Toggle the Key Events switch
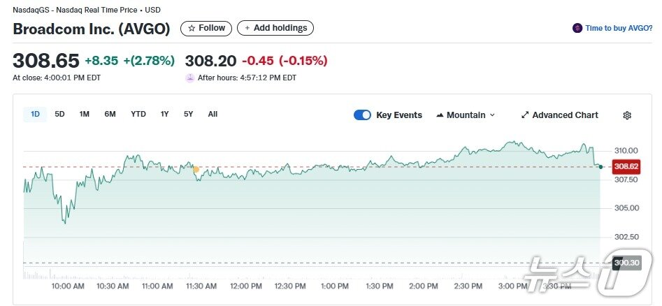Image resolution: width=662 pixels, height=306 pixels. click(362, 115)
